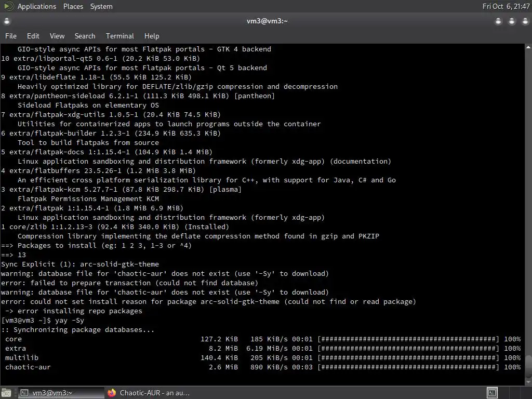Minimize the vm3@vm3 terminal window

point(498,21)
